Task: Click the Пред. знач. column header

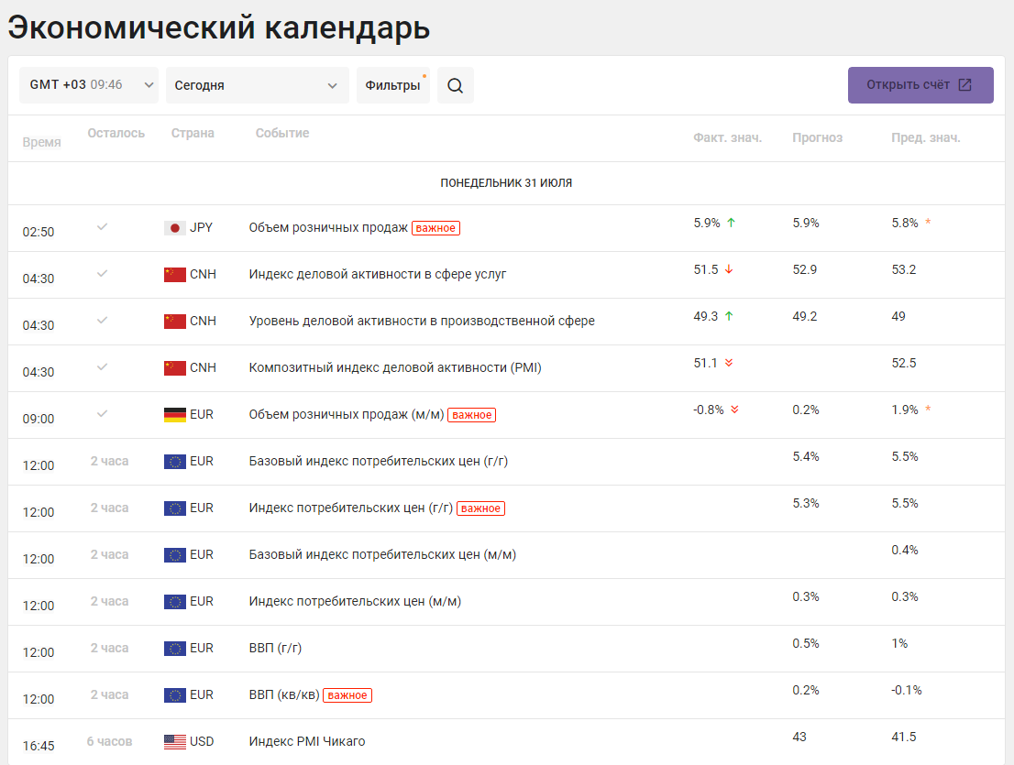Action: tap(925, 137)
